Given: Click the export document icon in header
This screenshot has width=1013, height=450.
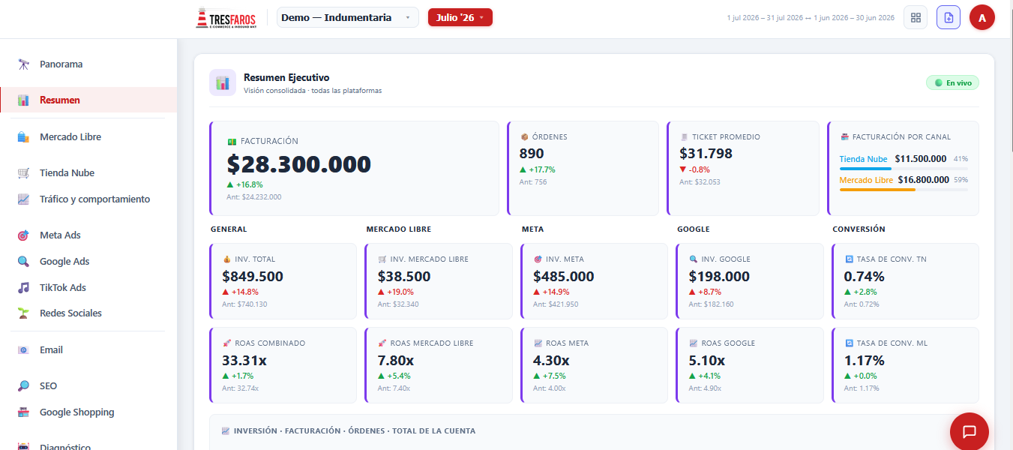Looking at the screenshot, I should (949, 17).
